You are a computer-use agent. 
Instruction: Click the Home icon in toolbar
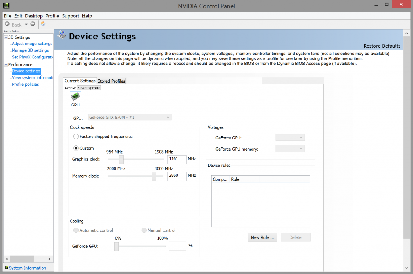point(43,24)
